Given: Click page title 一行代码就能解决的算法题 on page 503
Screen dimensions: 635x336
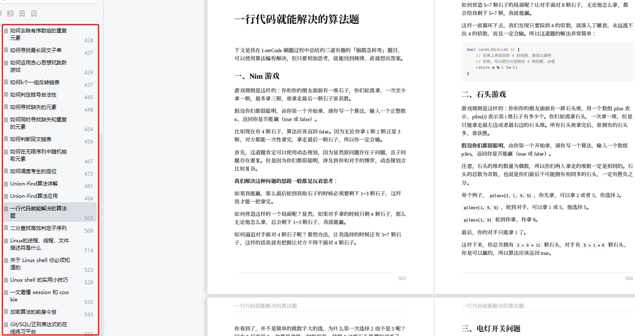Looking at the screenshot, I should 297,19.
